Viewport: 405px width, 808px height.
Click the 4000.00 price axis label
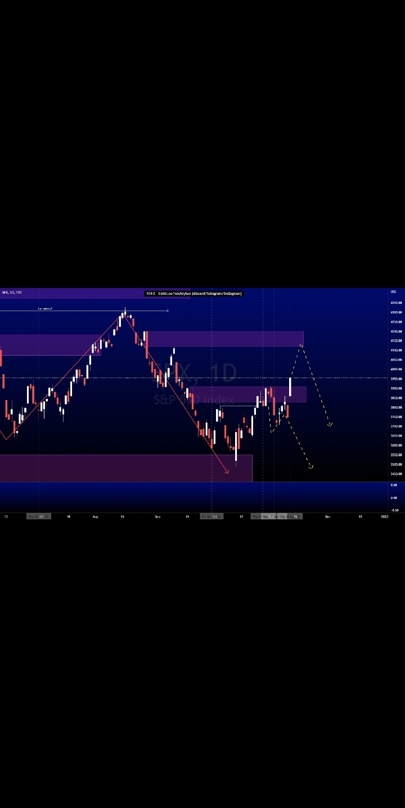click(x=396, y=369)
